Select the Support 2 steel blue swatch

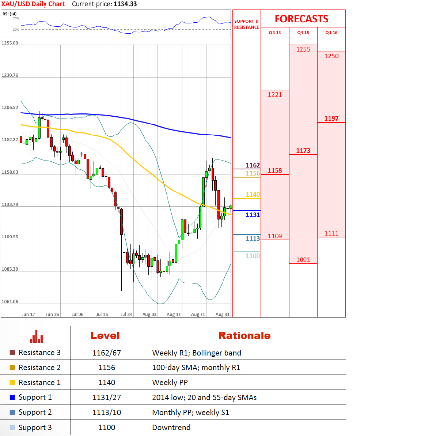point(12,412)
